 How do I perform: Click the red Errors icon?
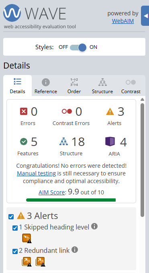tap(24, 111)
